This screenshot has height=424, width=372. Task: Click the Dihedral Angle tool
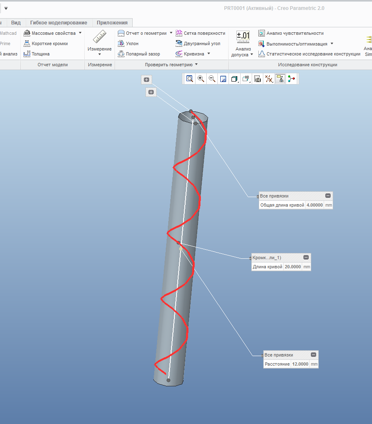click(x=198, y=43)
